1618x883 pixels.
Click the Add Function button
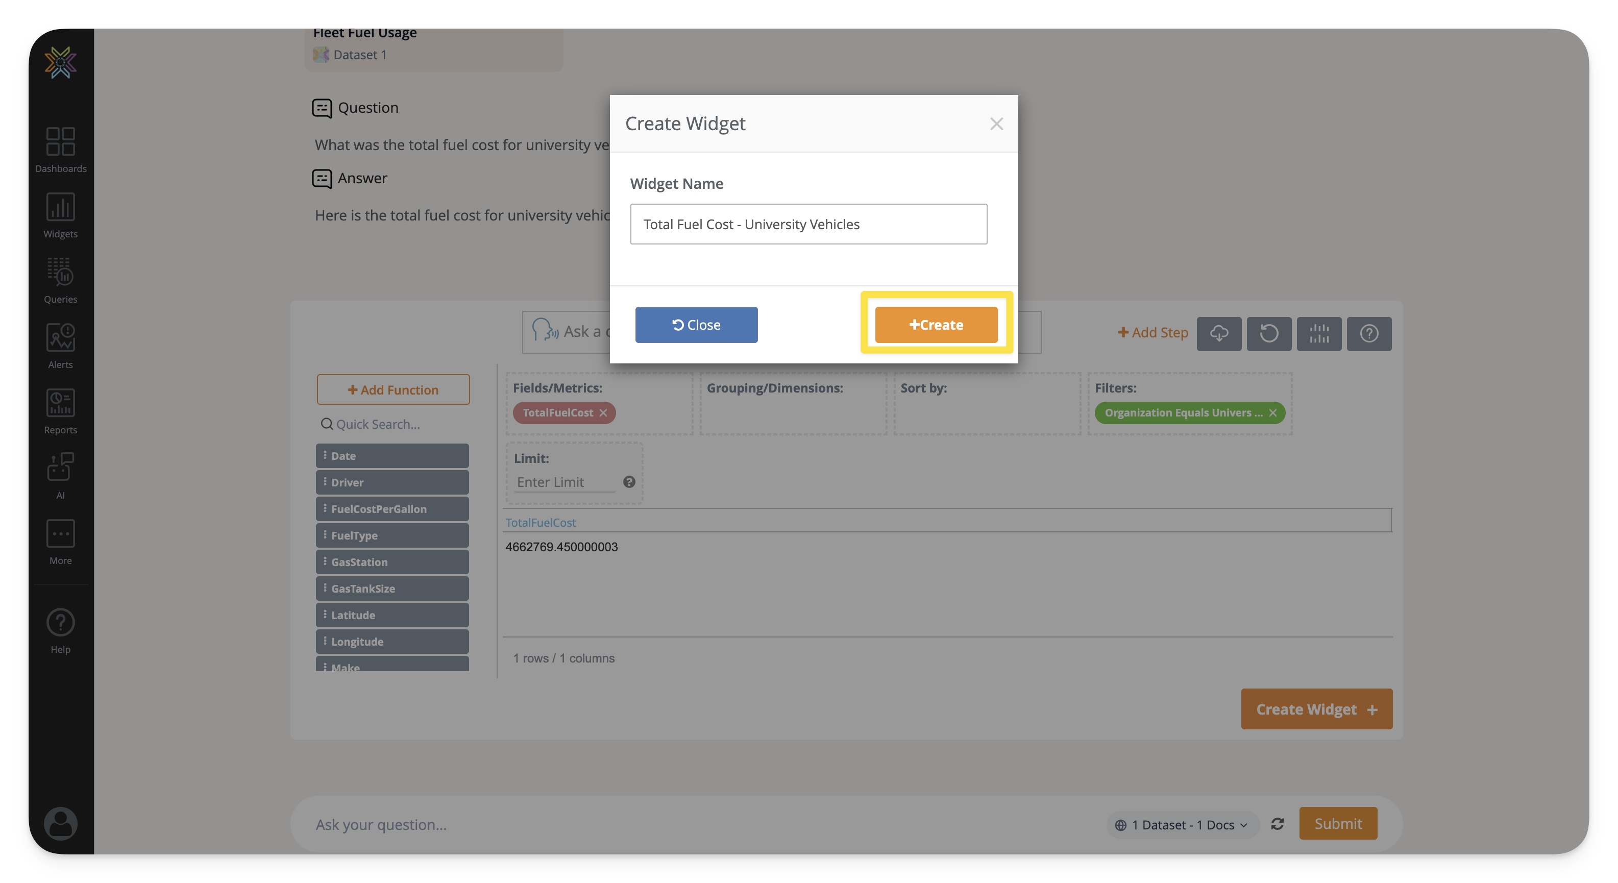coord(393,389)
